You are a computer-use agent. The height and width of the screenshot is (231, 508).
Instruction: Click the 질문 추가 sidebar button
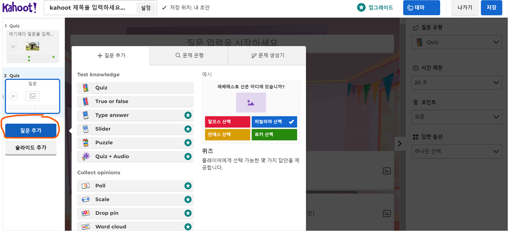[31, 130]
